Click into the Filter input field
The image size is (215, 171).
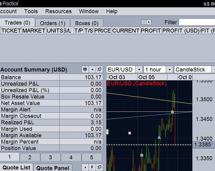(x=197, y=22)
